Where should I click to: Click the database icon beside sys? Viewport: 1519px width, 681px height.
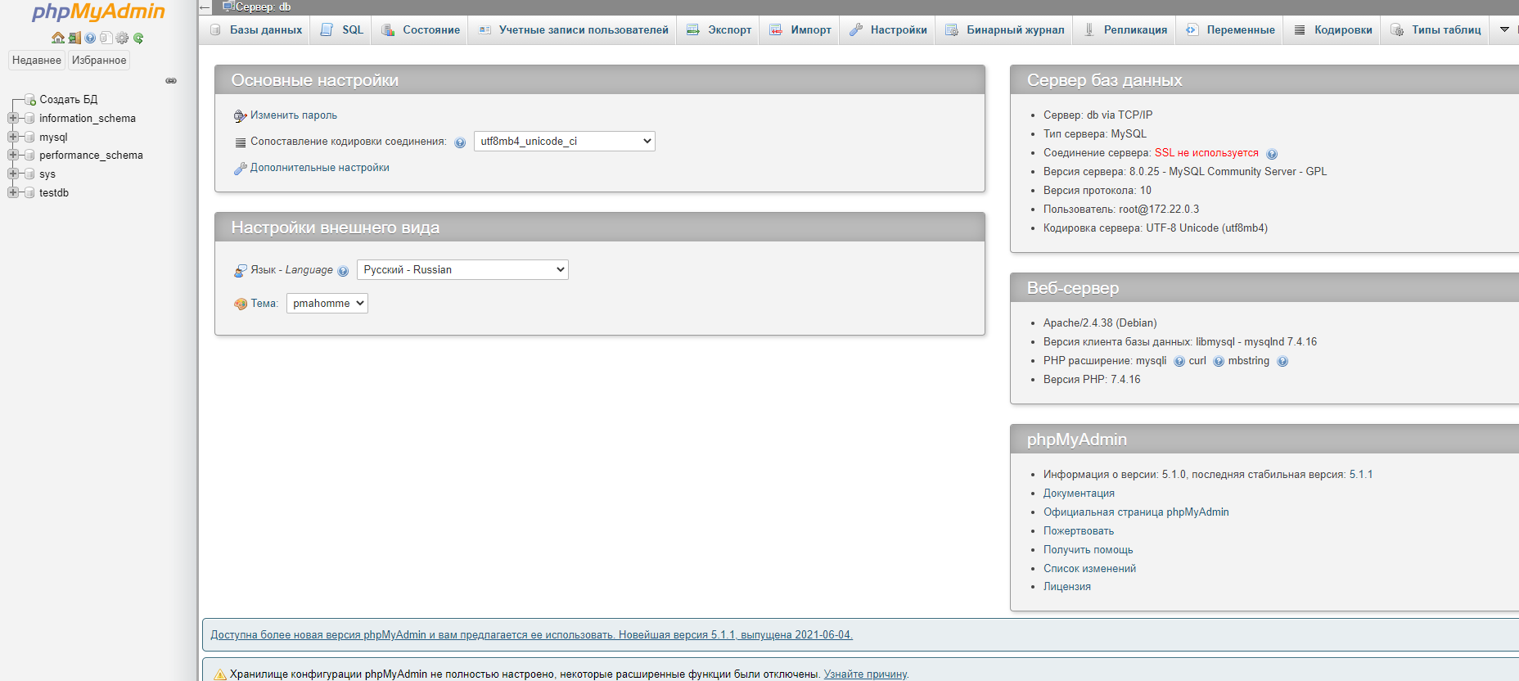pos(30,174)
